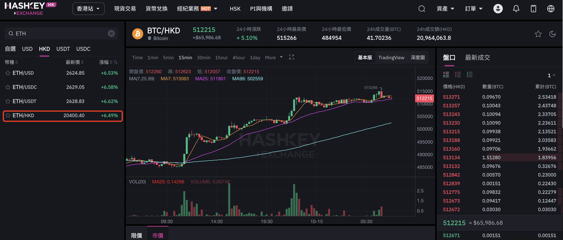Open the user profile avatar icon
The height and width of the screenshot is (240, 563).
click(498, 9)
